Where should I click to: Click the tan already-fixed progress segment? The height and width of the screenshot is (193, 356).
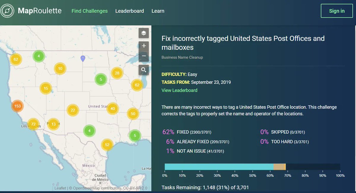pos(279,167)
